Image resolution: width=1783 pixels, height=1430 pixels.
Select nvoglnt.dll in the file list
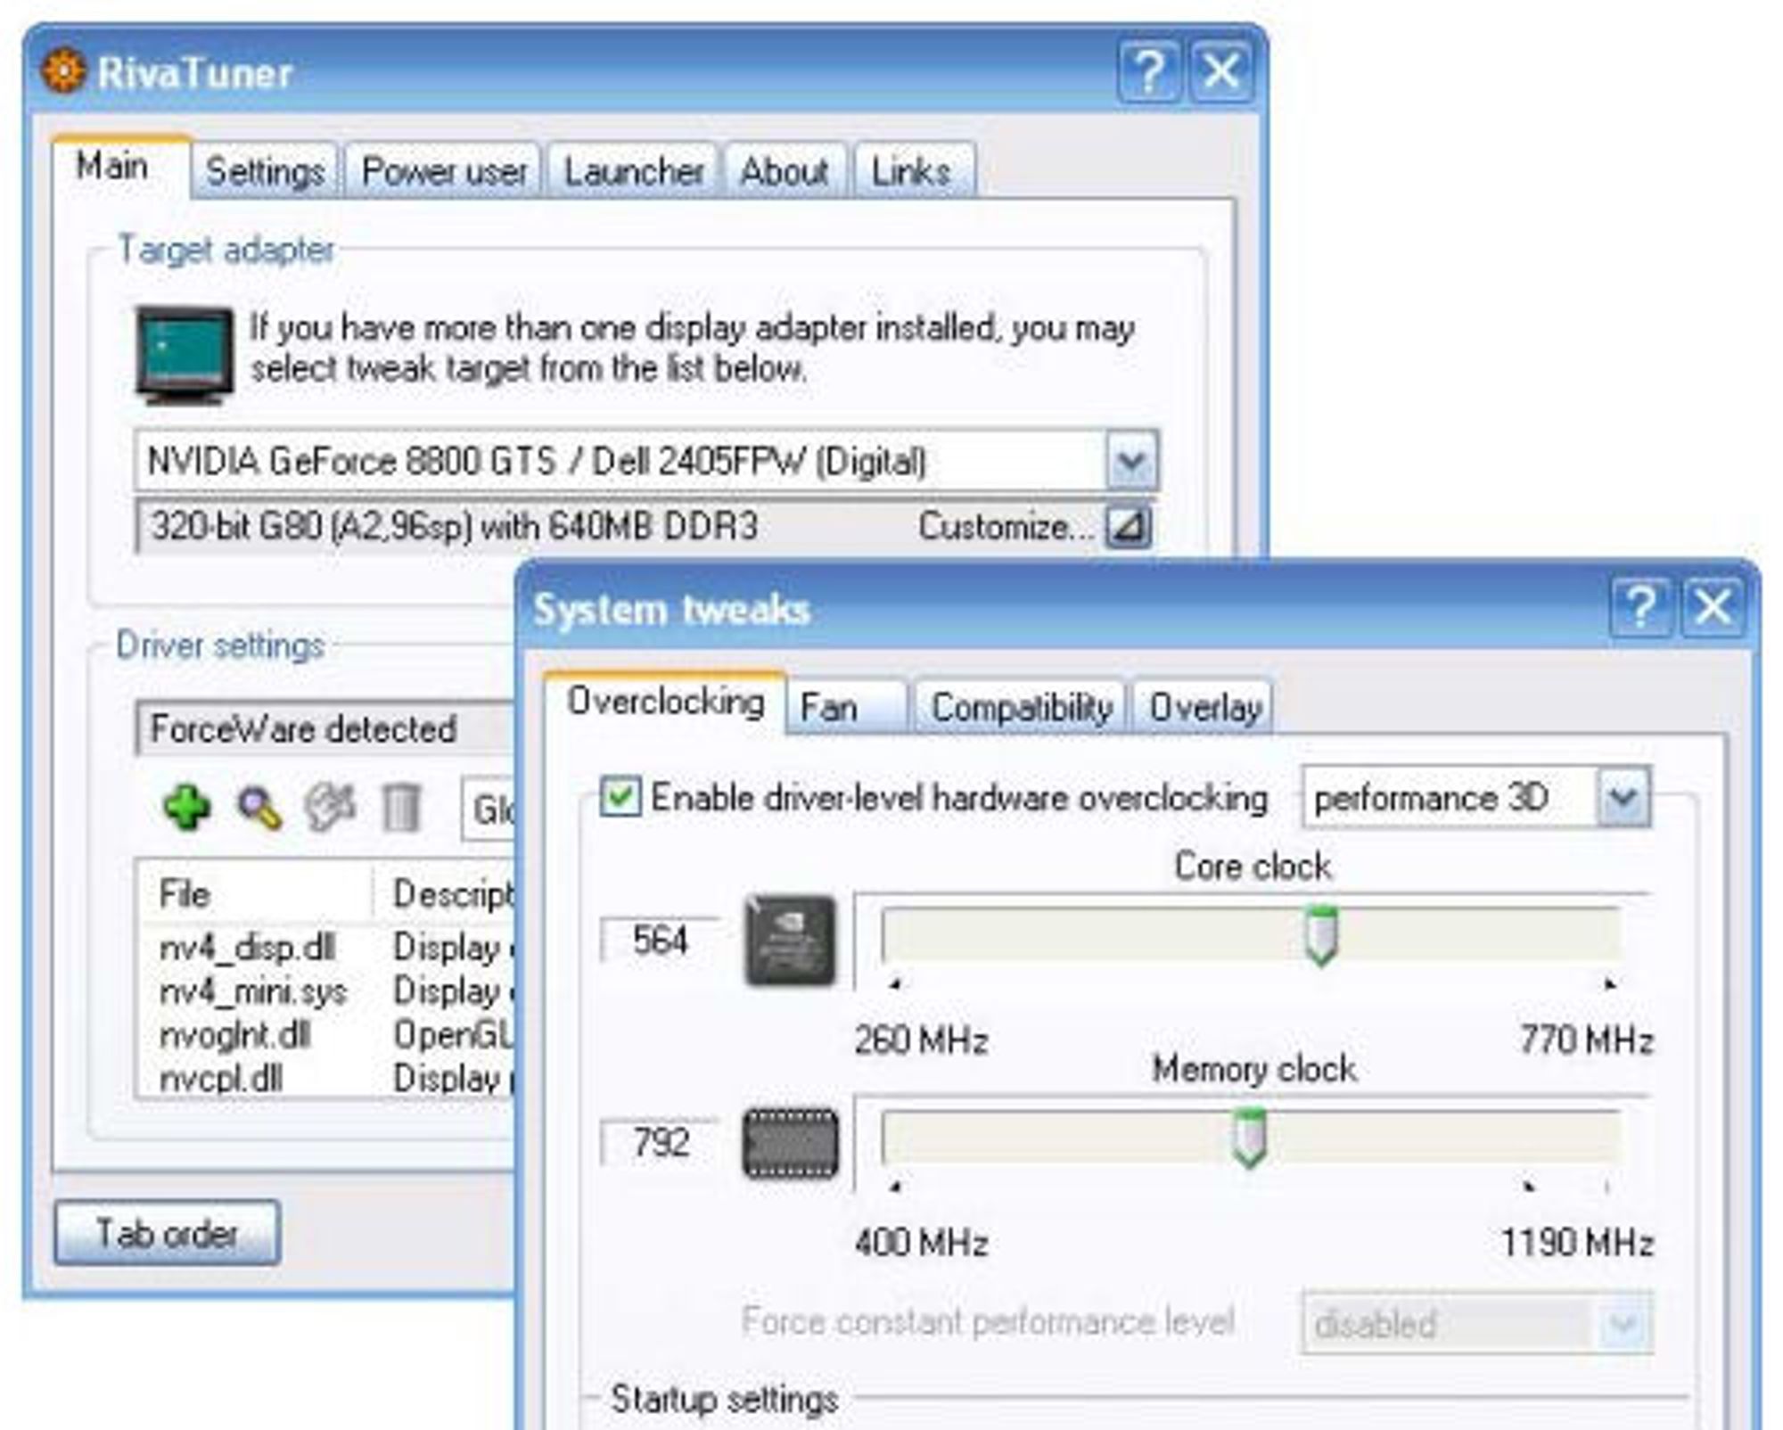(235, 1035)
